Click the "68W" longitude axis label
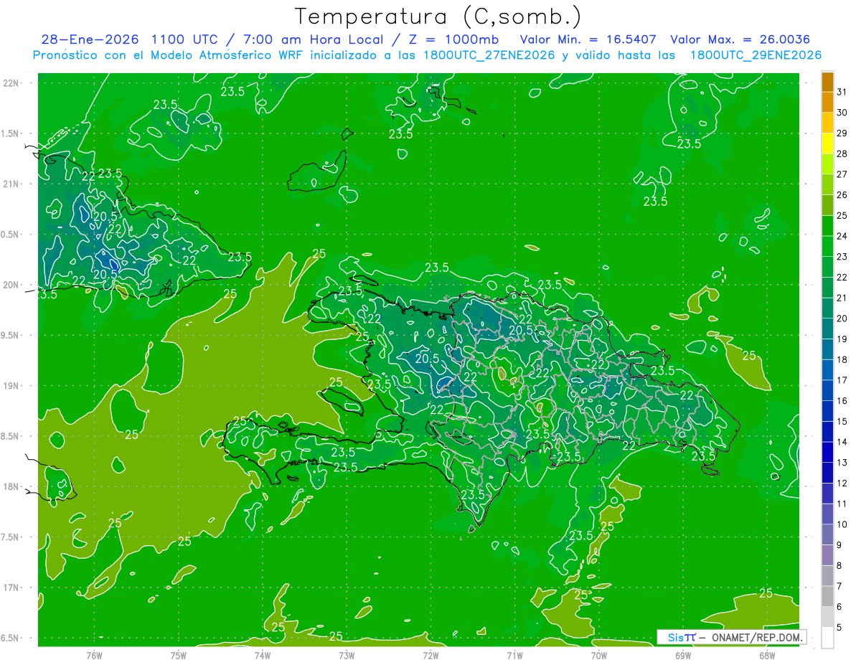Image resolution: width=861 pixels, height=665 pixels. tap(767, 656)
